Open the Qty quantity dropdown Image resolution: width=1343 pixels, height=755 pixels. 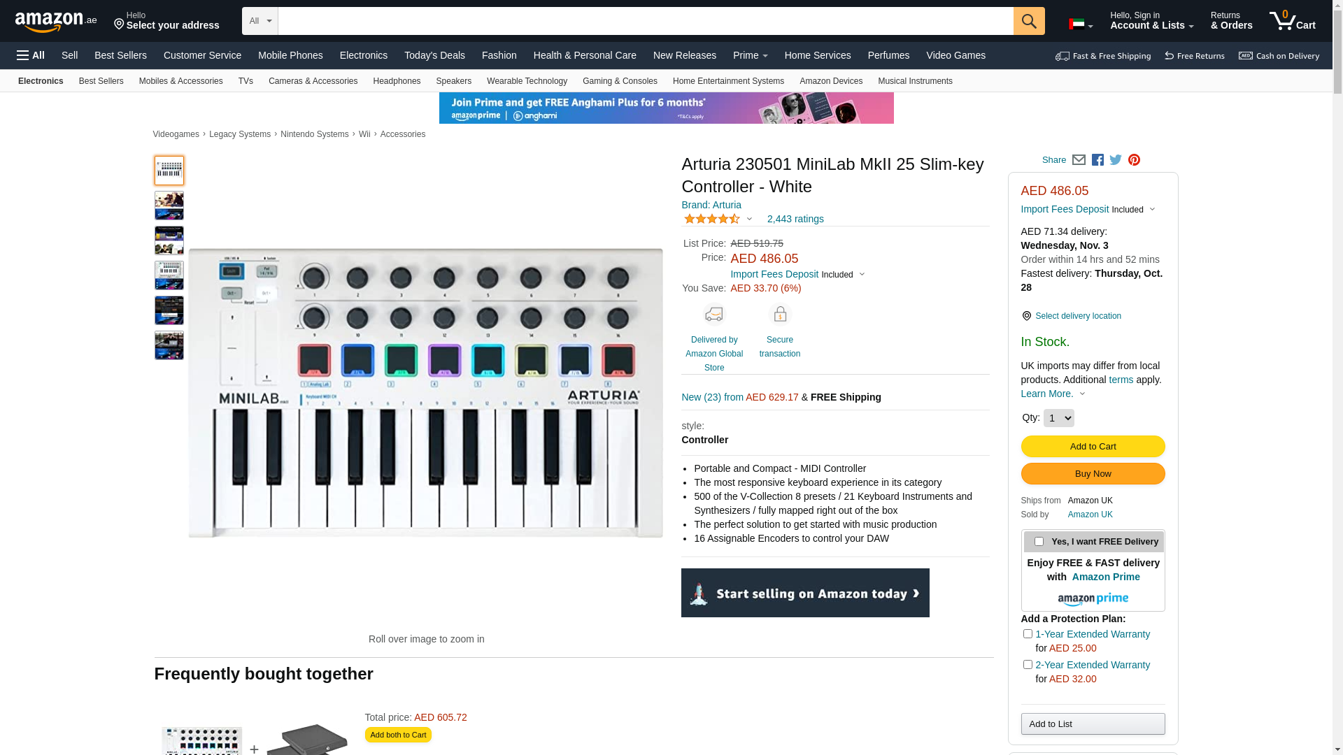[x=1058, y=418]
